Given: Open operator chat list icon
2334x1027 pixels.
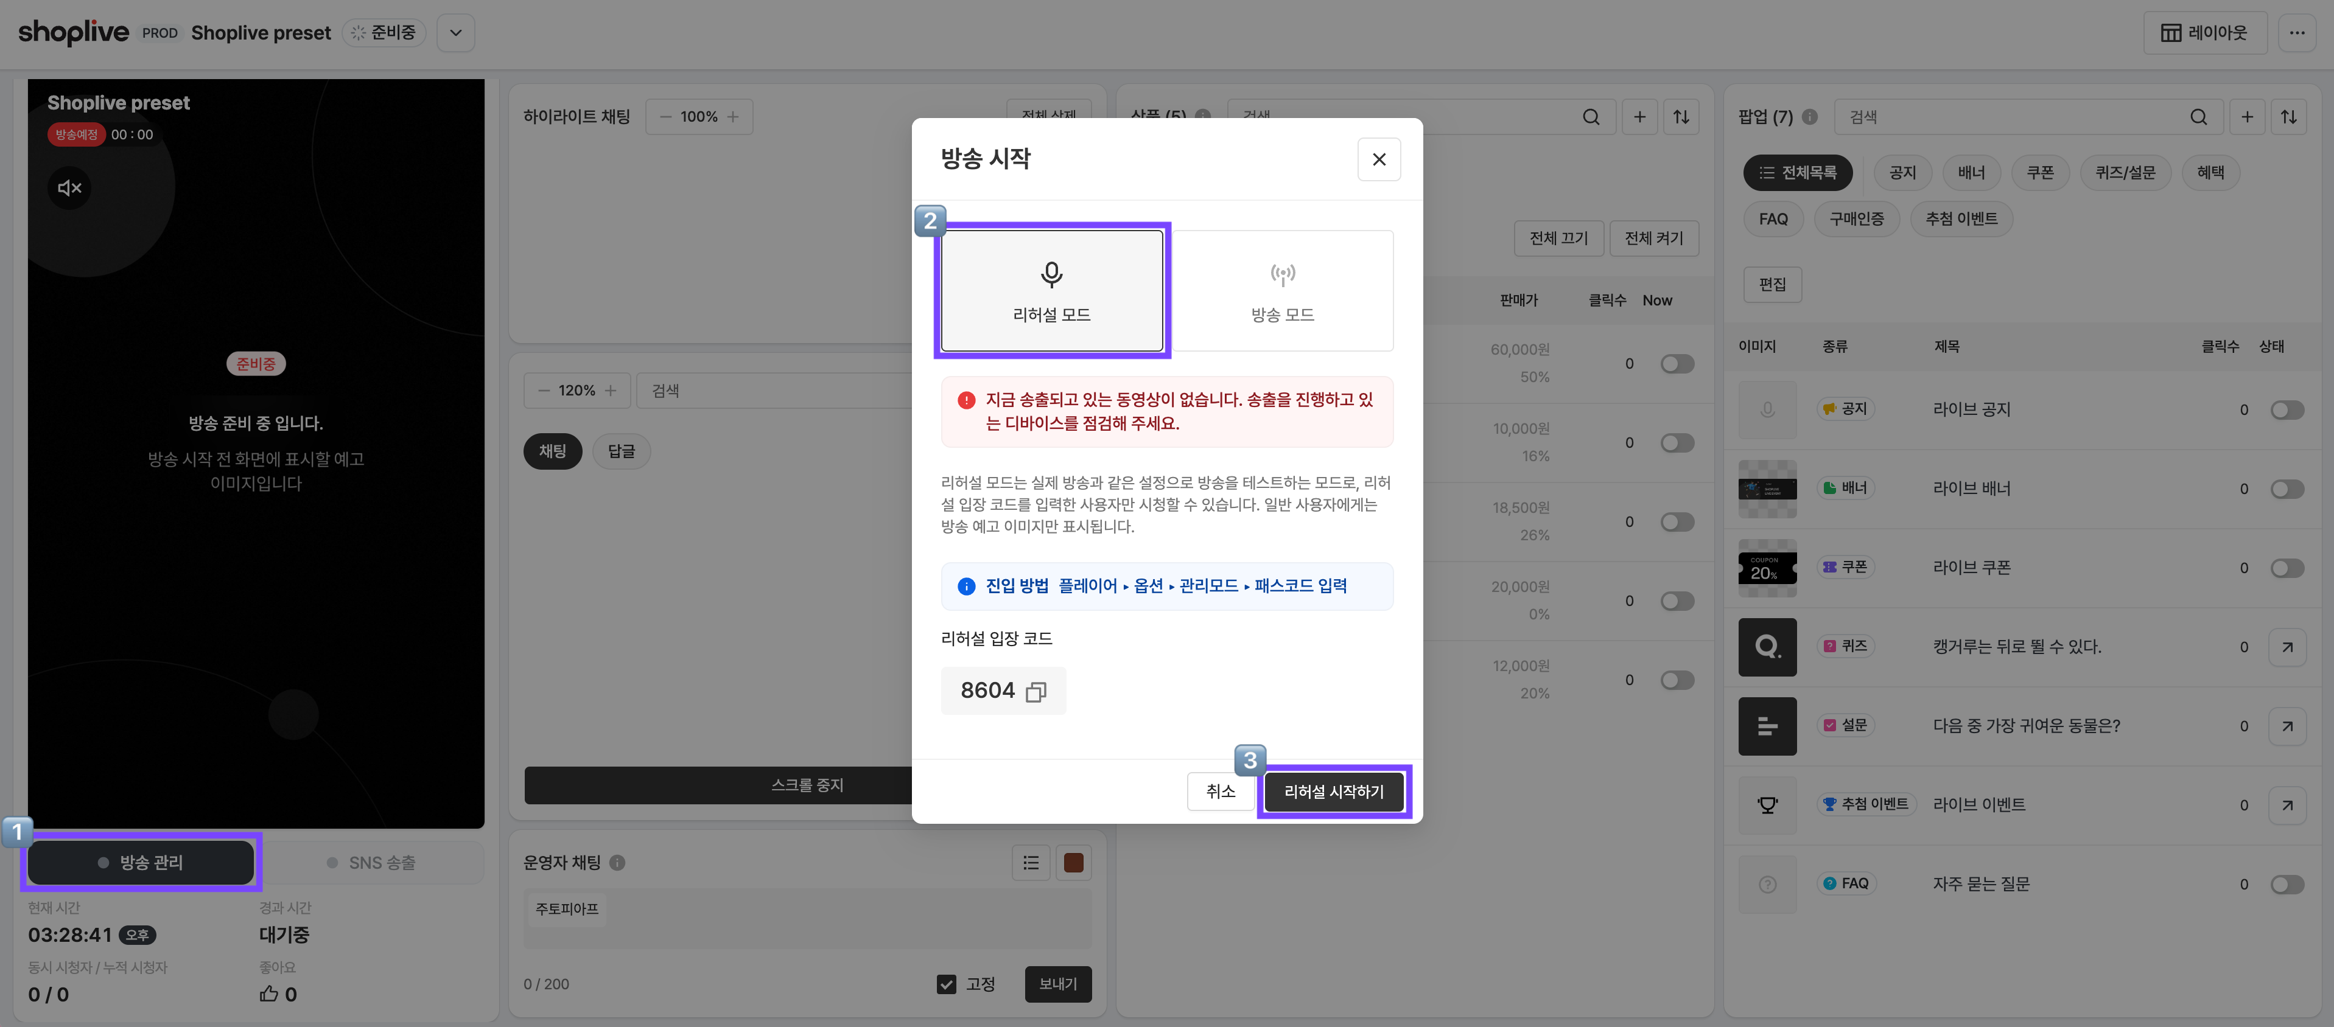Looking at the screenshot, I should coord(1030,862).
